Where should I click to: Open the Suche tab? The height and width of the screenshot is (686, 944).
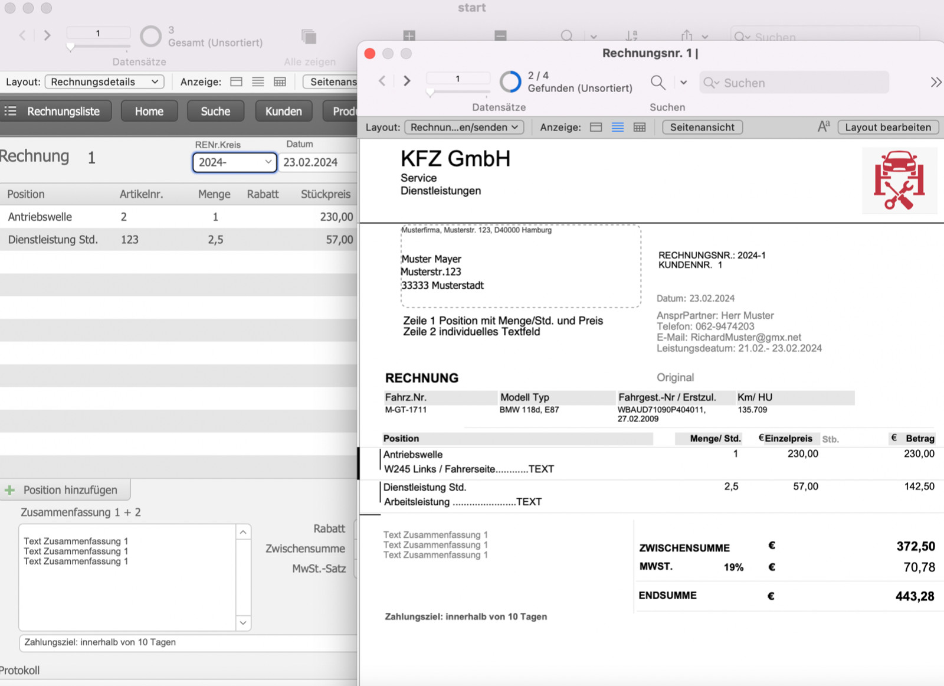click(215, 111)
